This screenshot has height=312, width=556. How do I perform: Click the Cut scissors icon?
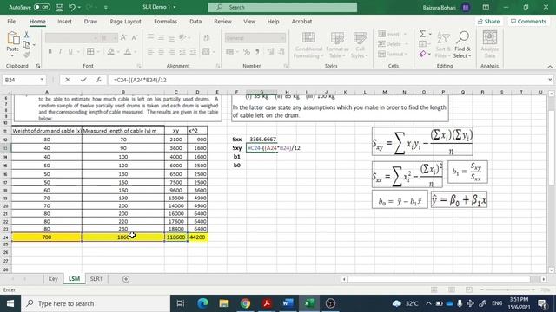pyautogui.click(x=26, y=35)
